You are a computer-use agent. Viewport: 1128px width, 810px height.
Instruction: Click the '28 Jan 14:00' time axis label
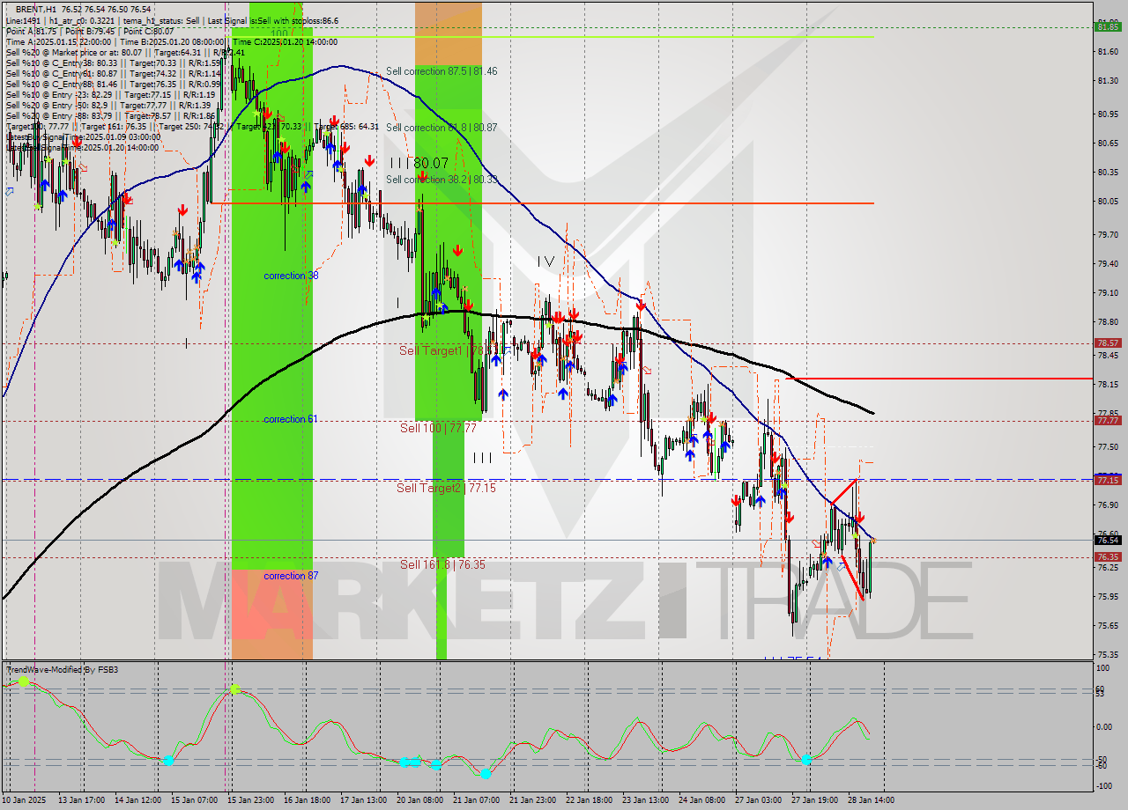pos(870,800)
